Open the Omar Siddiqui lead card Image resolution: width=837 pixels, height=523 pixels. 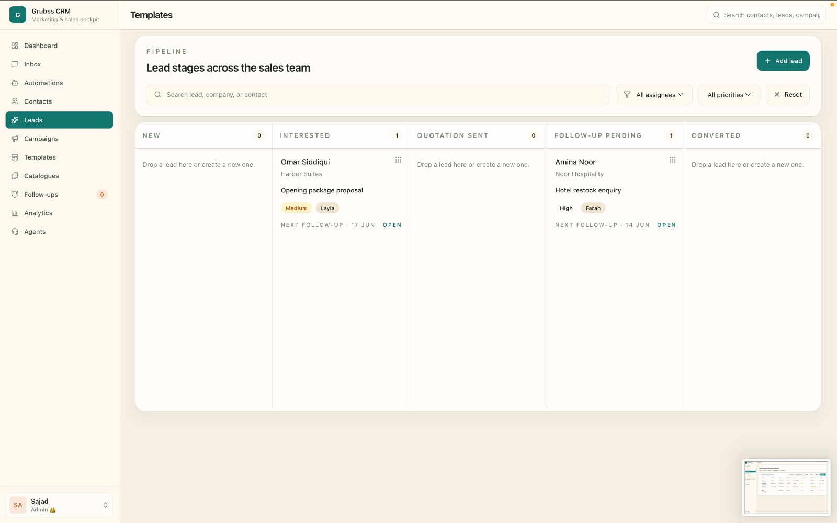(341, 193)
